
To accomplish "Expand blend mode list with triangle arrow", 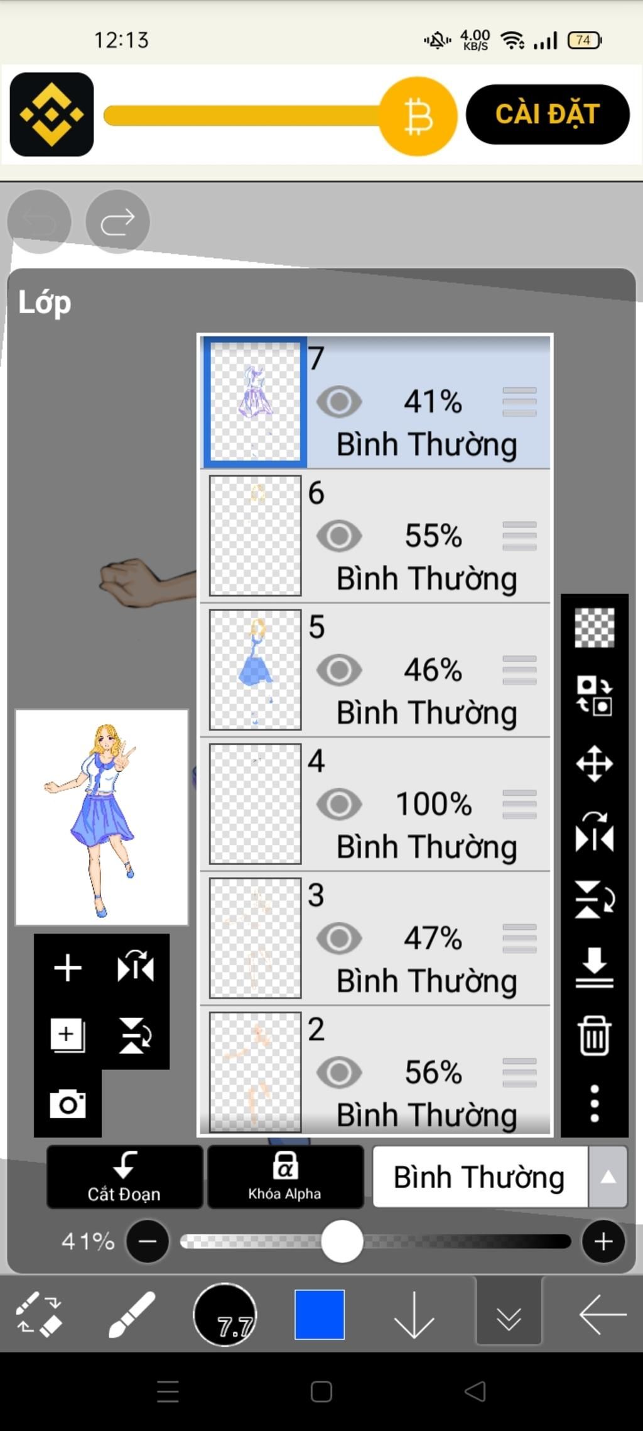I will click(608, 1176).
